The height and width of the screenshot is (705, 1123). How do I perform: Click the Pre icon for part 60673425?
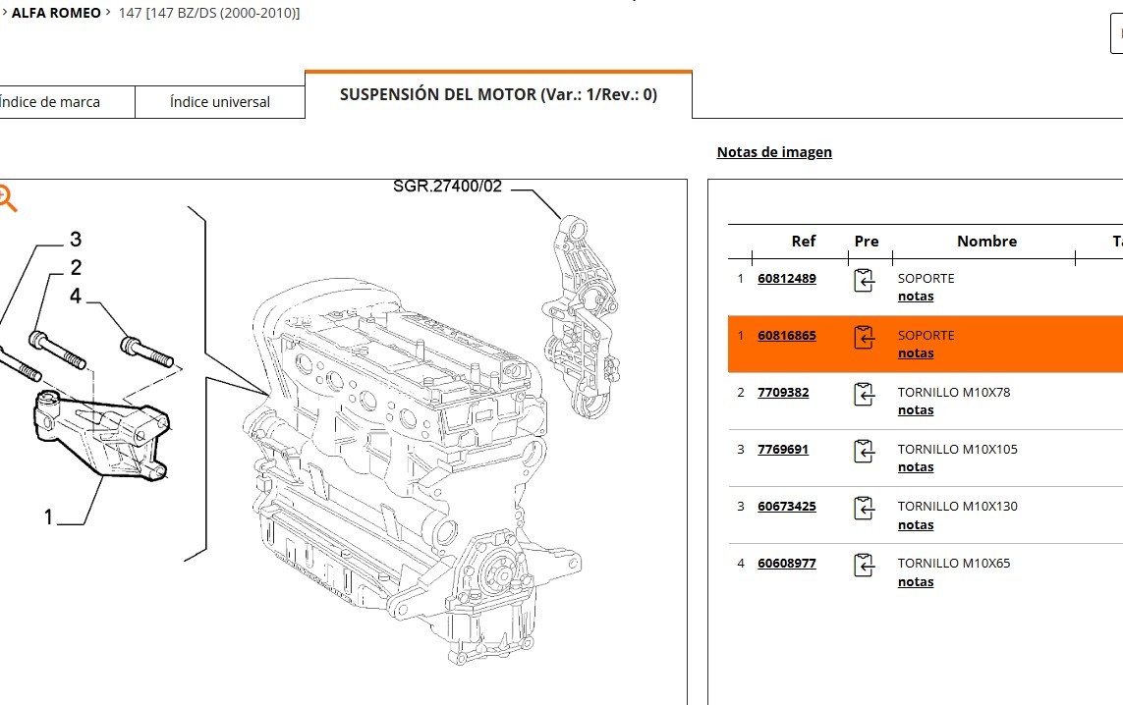coord(864,508)
